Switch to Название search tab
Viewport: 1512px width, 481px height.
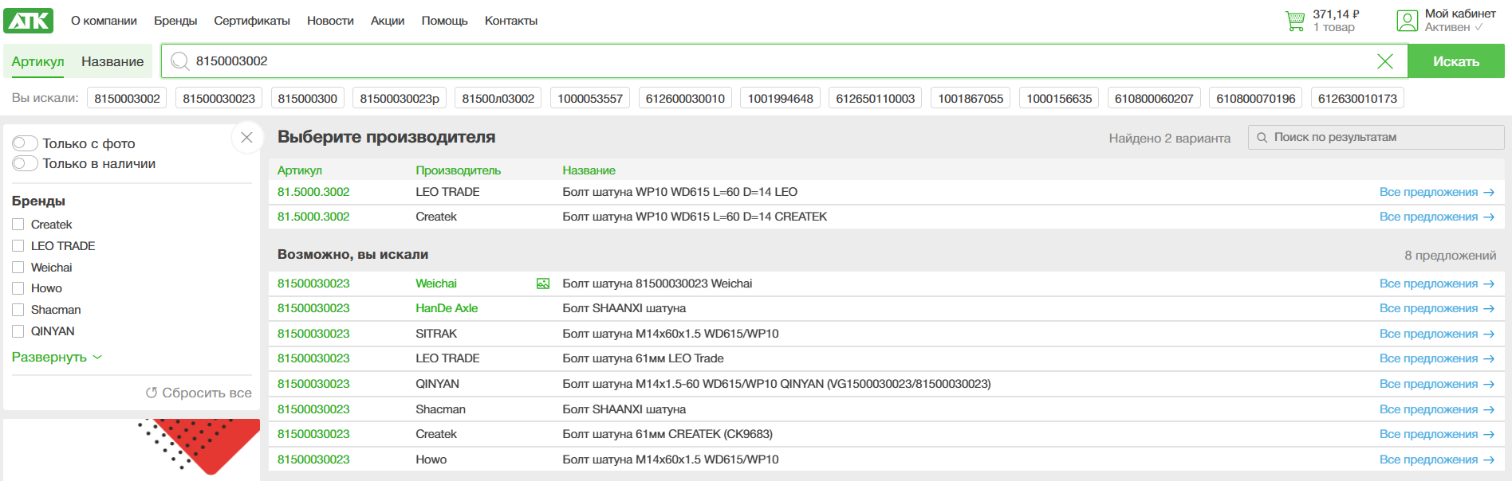(x=112, y=61)
